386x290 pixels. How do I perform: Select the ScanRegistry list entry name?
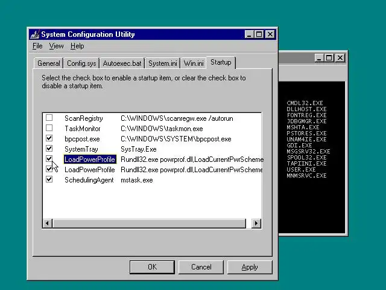click(x=84, y=118)
